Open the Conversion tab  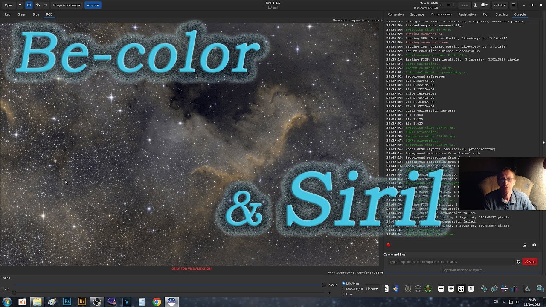point(395,14)
